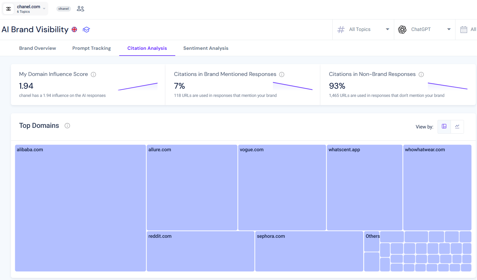Show info for Citations in Brand Mentioned Responses
The height and width of the screenshot is (280, 477).
[282, 74]
